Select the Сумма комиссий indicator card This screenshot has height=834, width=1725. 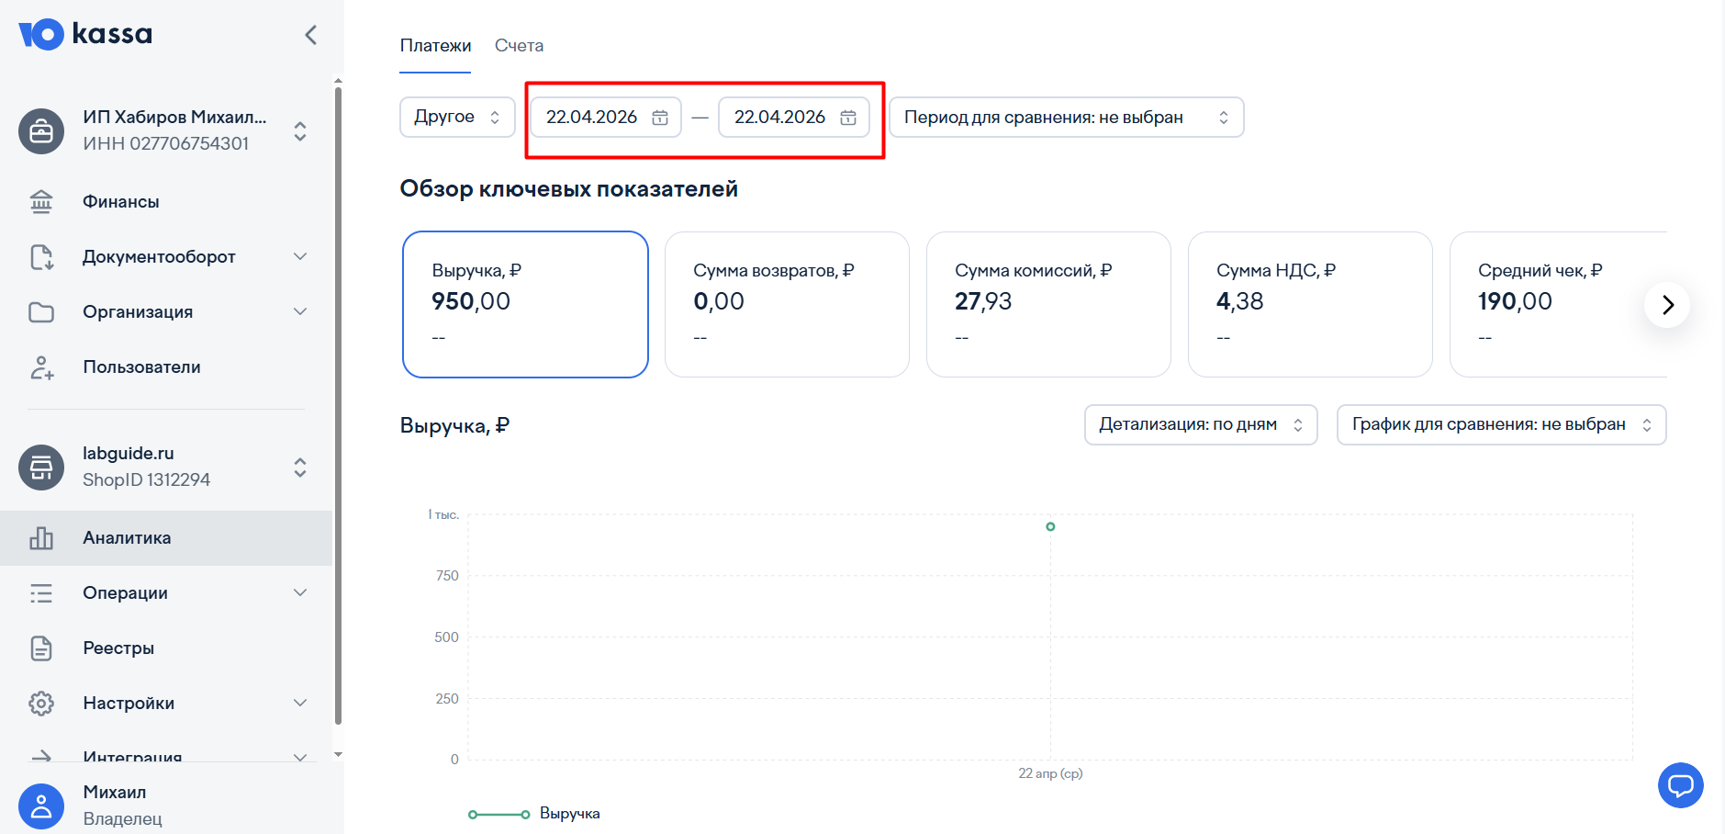pyautogui.click(x=1047, y=304)
